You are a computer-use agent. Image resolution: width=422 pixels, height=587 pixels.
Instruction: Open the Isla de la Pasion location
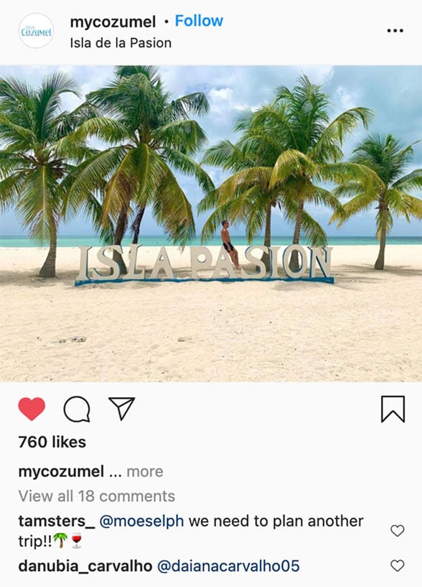coord(121,43)
